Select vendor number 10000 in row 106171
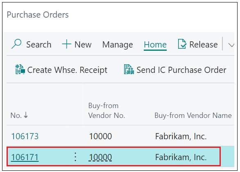 click(100, 157)
